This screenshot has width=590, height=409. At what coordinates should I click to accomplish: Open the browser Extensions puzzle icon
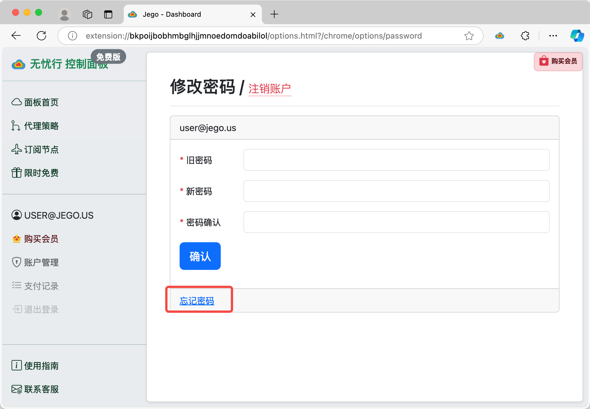click(525, 36)
